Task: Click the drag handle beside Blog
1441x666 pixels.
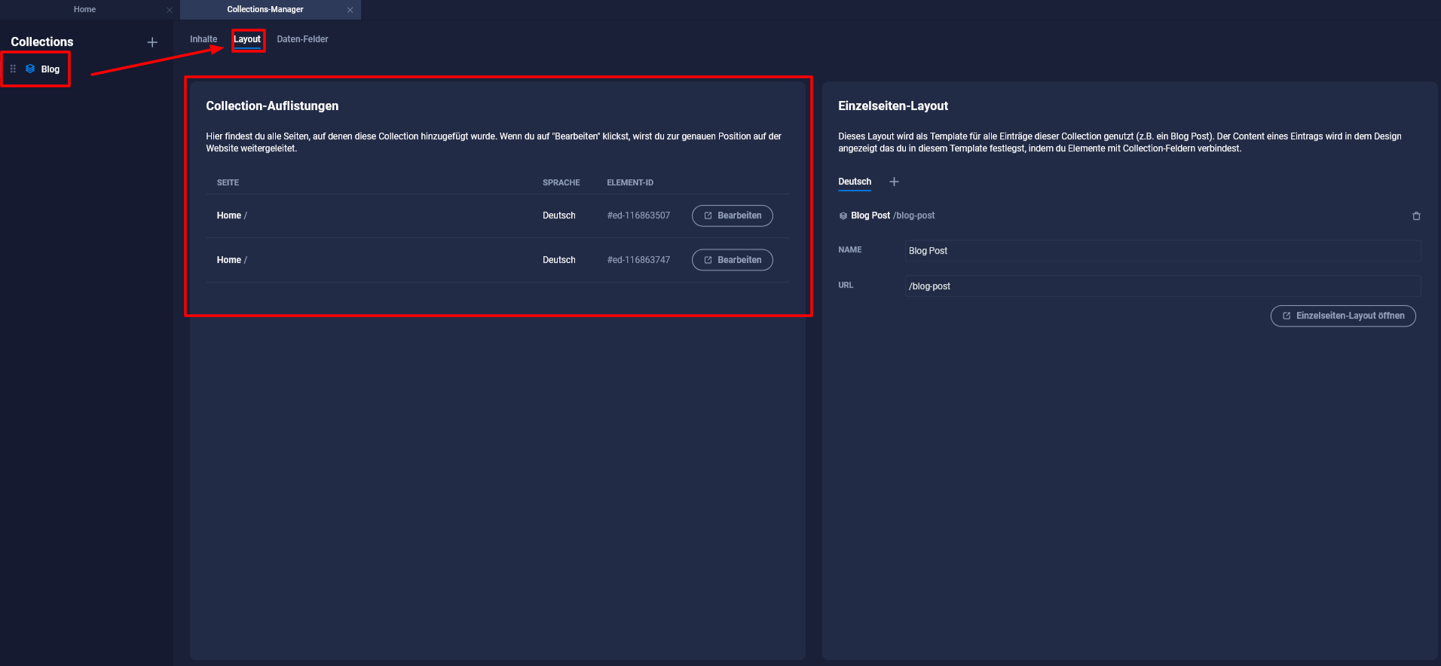Action: click(x=13, y=69)
